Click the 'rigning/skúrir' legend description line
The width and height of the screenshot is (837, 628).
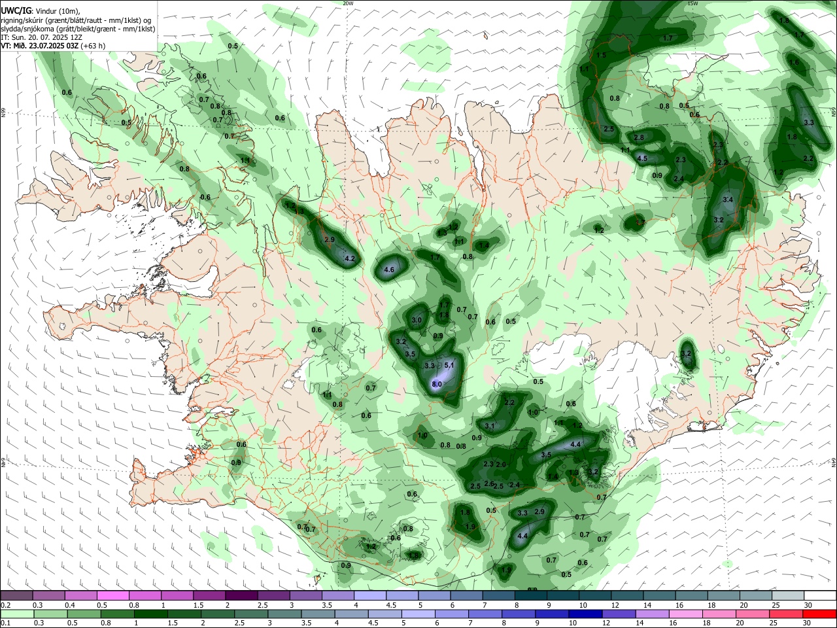pyautogui.click(x=75, y=20)
